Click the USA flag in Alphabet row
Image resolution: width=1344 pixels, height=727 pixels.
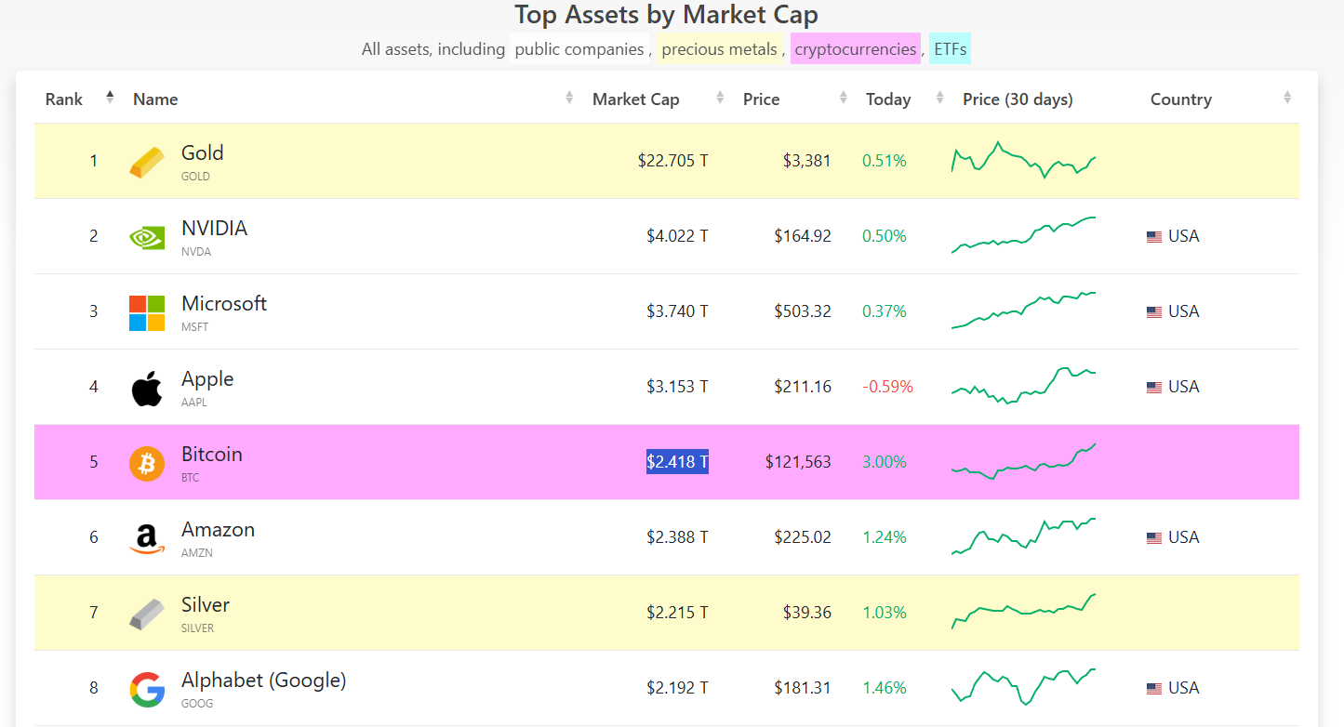[1154, 689]
